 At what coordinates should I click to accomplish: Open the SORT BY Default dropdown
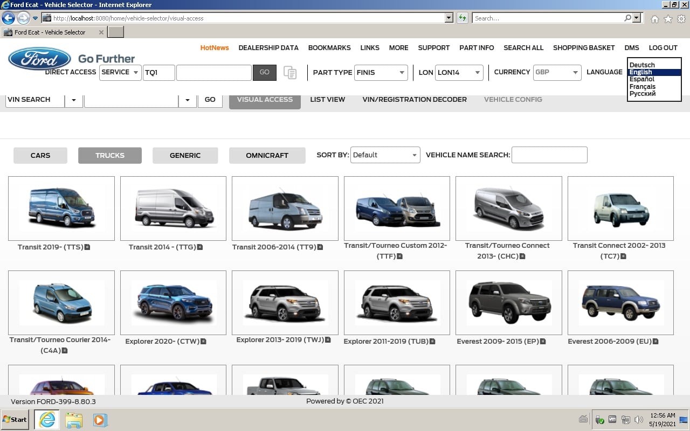coord(385,155)
